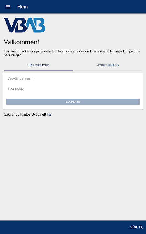Focus the Lösenord password field
This screenshot has width=146, height=234.
pos(73,89)
